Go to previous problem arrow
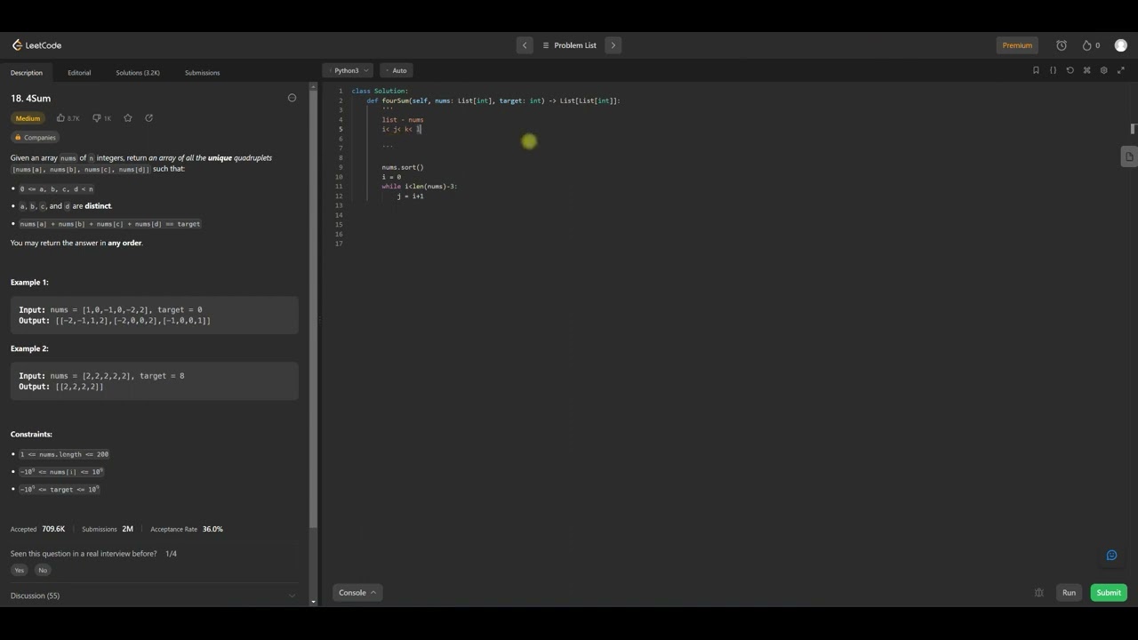1138x640 pixels. pyautogui.click(x=525, y=45)
